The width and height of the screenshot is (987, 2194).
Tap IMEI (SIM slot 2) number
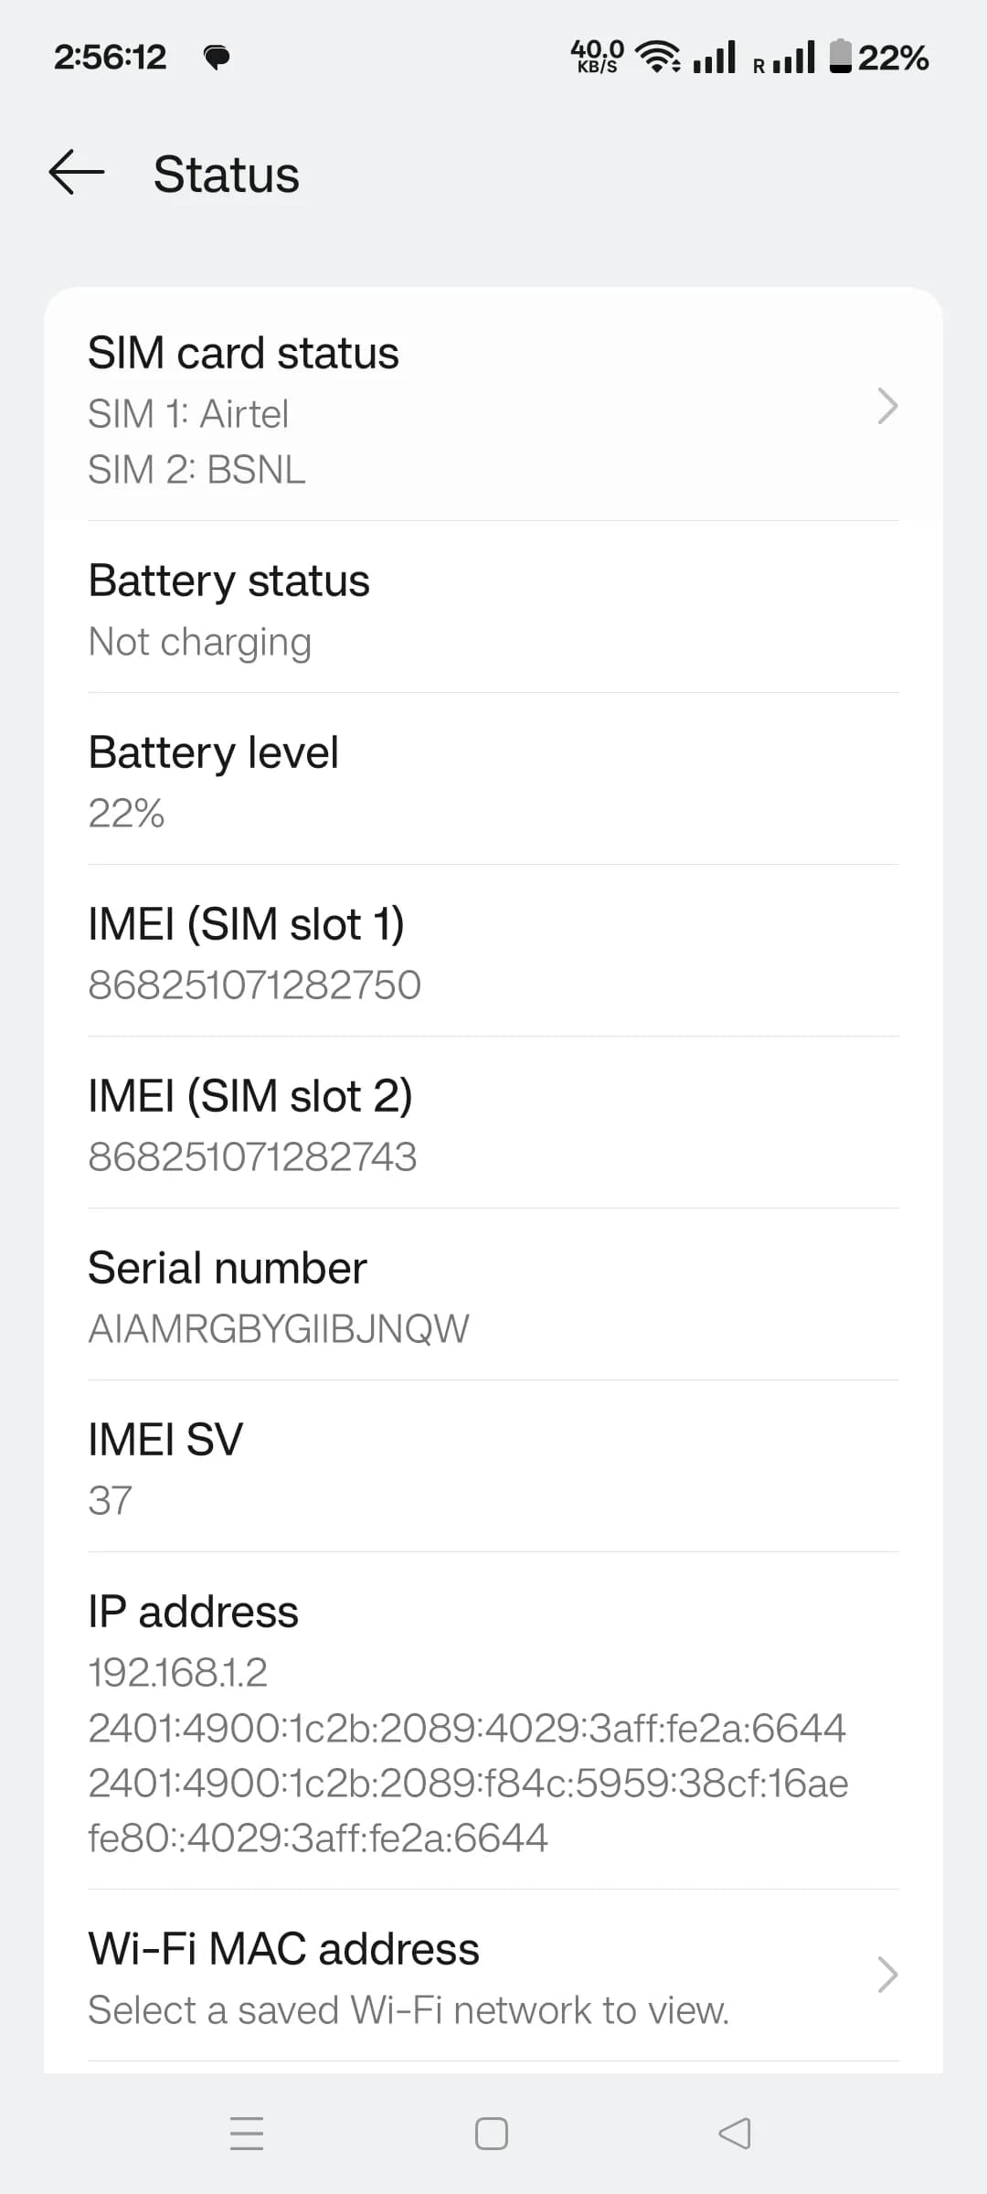252,1156
